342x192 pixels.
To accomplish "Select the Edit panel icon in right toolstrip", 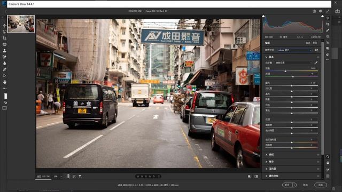I will pyautogui.click(x=328, y=18).
